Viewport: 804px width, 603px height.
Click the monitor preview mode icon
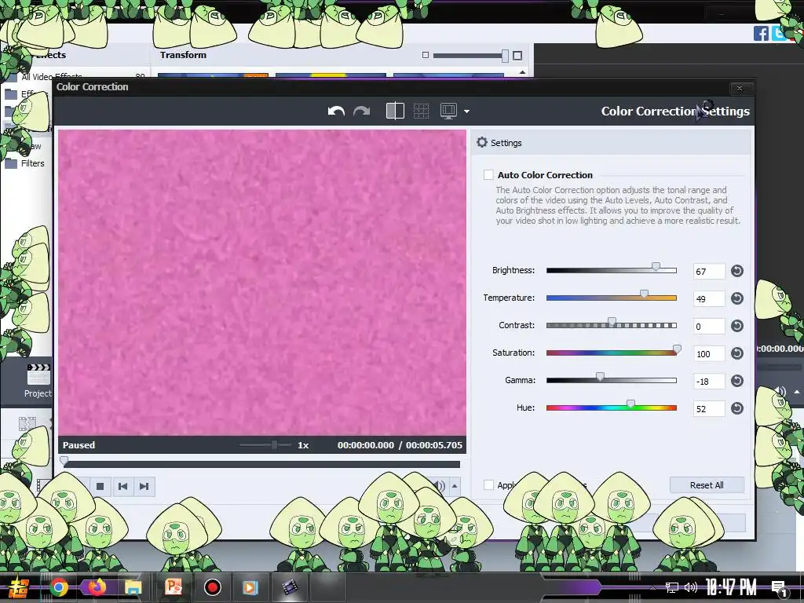[448, 111]
